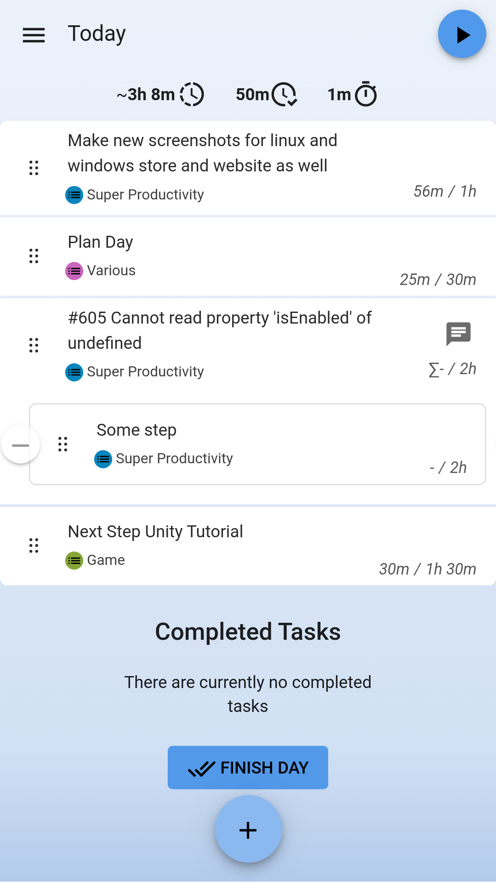The height and width of the screenshot is (882, 496).
Task: Add a new task with plus button
Action: [x=248, y=830]
